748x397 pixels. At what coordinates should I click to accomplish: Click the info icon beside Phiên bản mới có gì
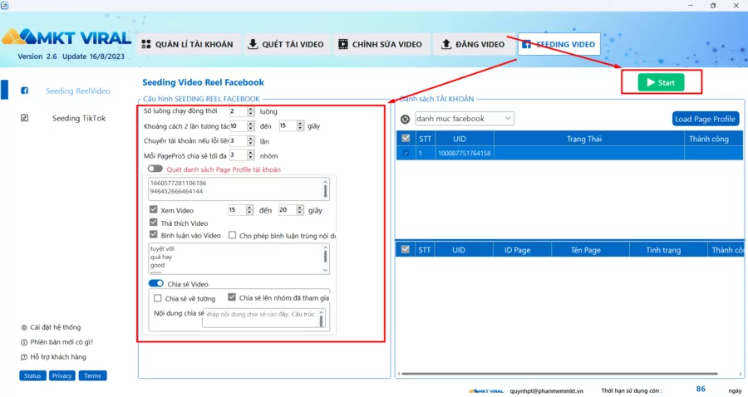tap(24, 342)
